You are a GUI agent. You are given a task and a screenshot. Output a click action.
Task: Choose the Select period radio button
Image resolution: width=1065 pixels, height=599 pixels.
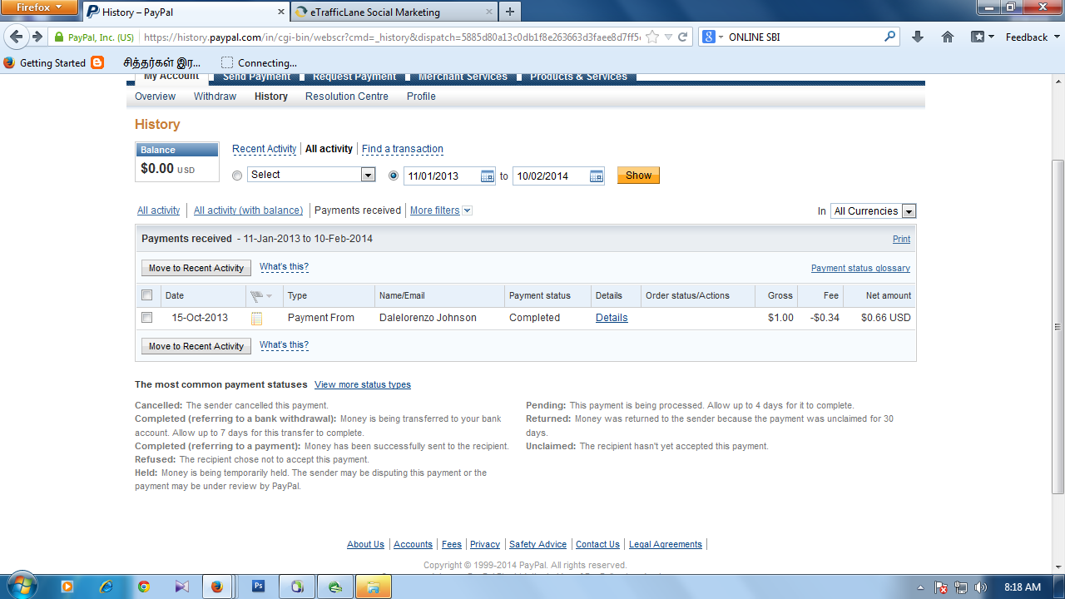(x=237, y=176)
